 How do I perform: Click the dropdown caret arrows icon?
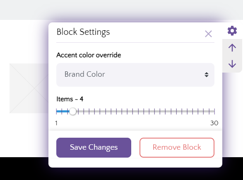[207, 75]
